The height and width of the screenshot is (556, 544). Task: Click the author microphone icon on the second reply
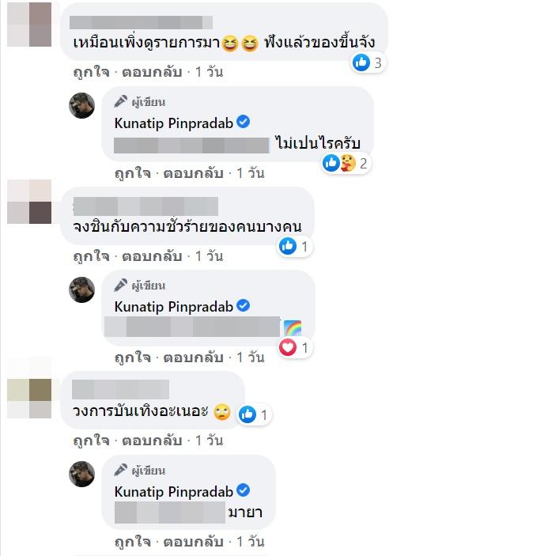120,285
